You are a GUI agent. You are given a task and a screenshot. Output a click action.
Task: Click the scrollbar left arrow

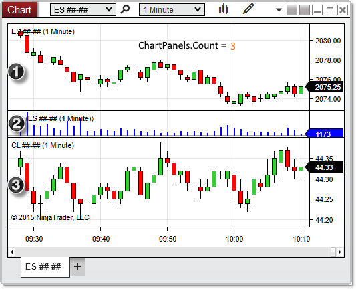pos(12,252)
